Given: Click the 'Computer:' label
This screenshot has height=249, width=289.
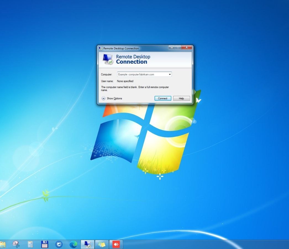Looking at the screenshot, I should pyautogui.click(x=107, y=74).
